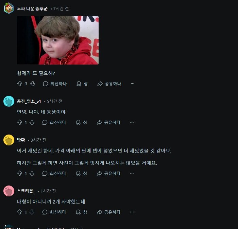238x229 pixels.
Task: Open the 공간_염소_v1 username link
Action: pyautogui.click(x=29, y=101)
